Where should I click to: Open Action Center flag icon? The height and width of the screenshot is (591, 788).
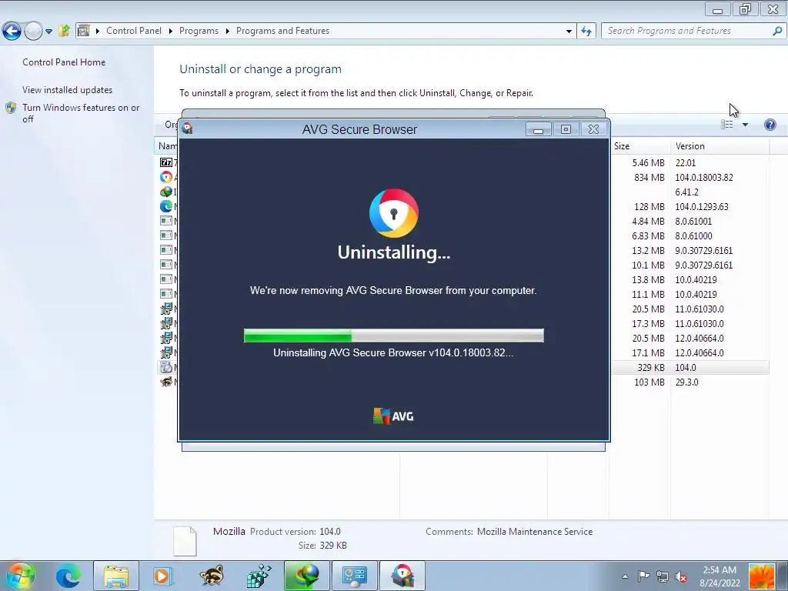[x=643, y=576]
